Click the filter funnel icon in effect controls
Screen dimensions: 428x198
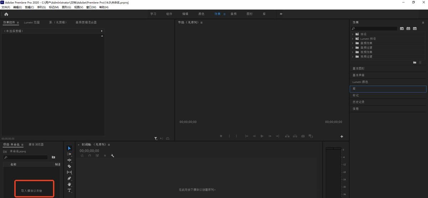(156, 138)
